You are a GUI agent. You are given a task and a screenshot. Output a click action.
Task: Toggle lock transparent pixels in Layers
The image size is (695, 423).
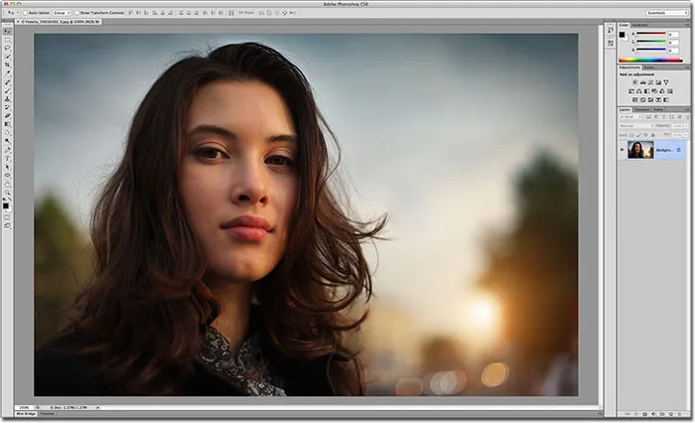pyautogui.click(x=631, y=135)
